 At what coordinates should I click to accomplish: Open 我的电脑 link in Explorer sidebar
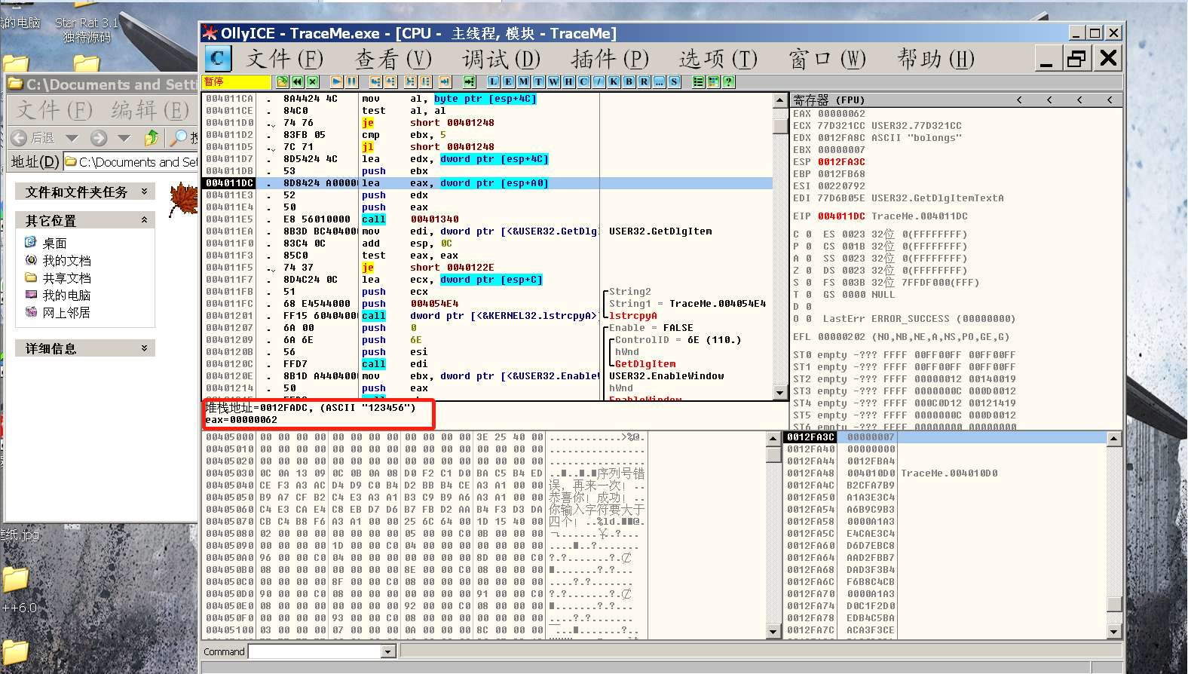point(66,295)
